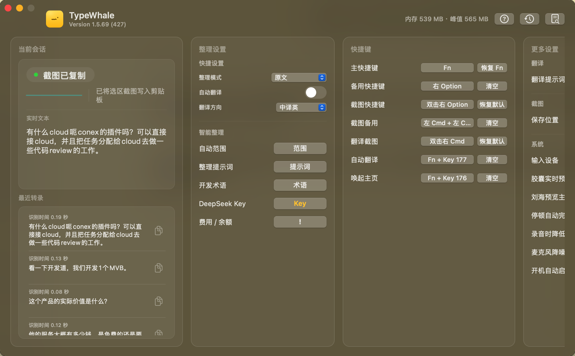Copy the bottom 0.12 秒 transcript entry
The width and height of the screenshot is (575, 356).
click(159, 332)
